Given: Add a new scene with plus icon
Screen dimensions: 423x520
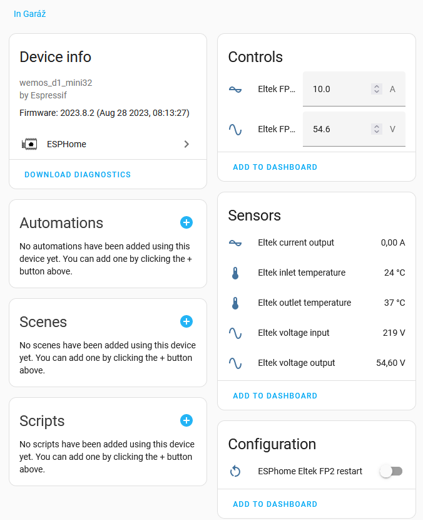Looking at the screenshot, I should [186, 321].
